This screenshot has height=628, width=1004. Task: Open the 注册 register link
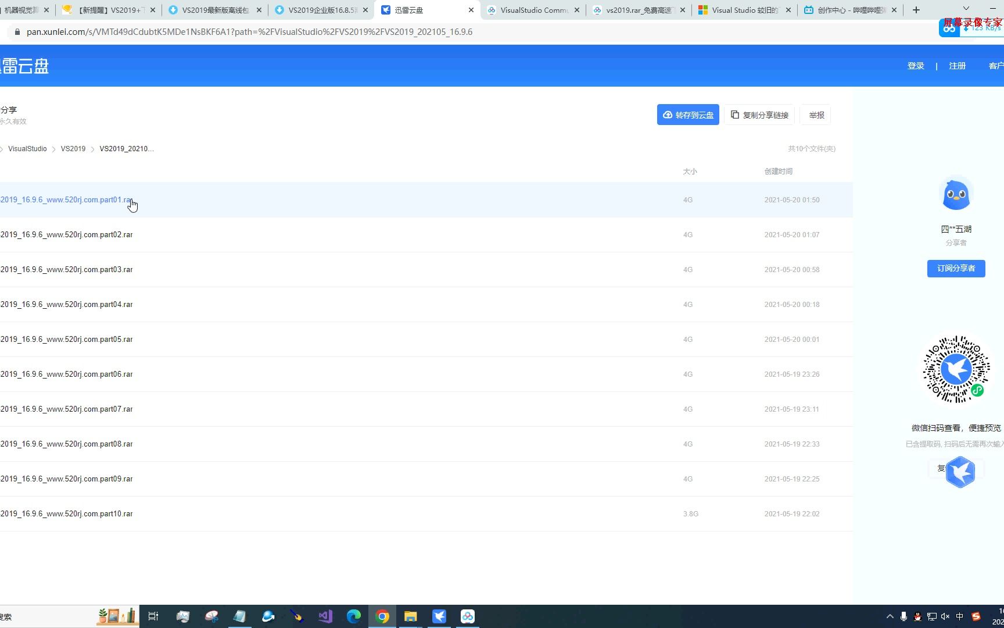tap(957, 66)
